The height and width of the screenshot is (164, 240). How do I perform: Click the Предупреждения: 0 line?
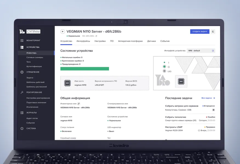[x=70, y=64]
